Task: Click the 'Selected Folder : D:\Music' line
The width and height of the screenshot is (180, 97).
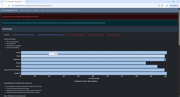Action: tap(14, 46)
